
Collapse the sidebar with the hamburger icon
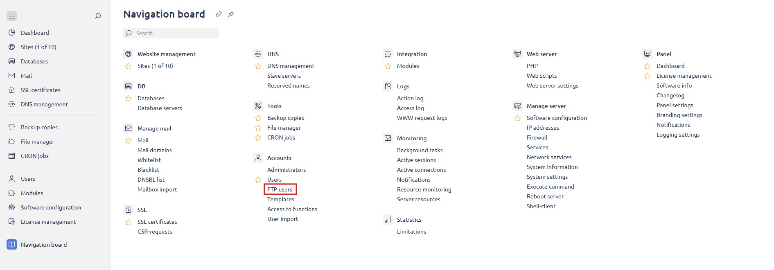(11, 16)
